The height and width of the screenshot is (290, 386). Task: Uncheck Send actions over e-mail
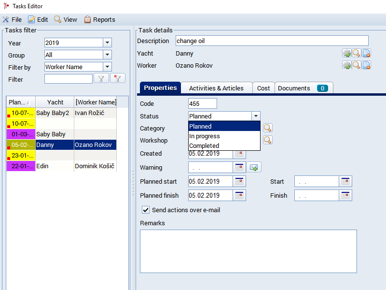[x=145, y=210]
